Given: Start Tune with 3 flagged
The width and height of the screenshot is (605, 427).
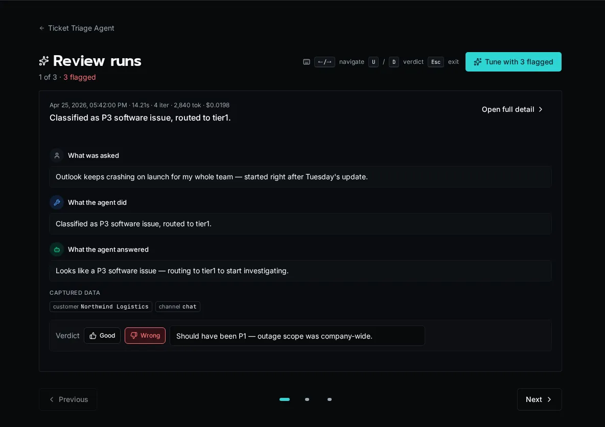Looking at the screenshot, I should pos(513,62).
